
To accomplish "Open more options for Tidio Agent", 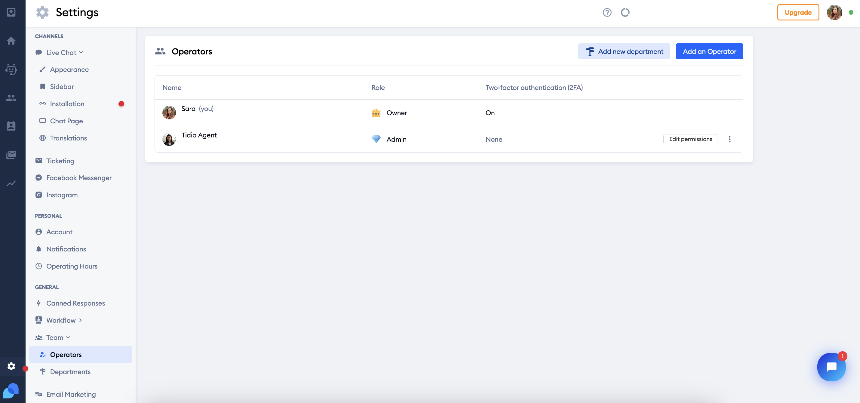I will (729, 139).
